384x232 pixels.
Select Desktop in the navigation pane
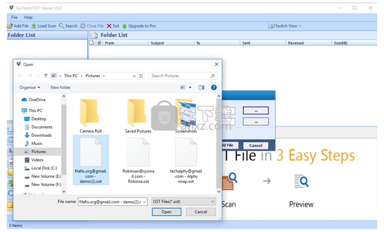(x=35, y=119)
